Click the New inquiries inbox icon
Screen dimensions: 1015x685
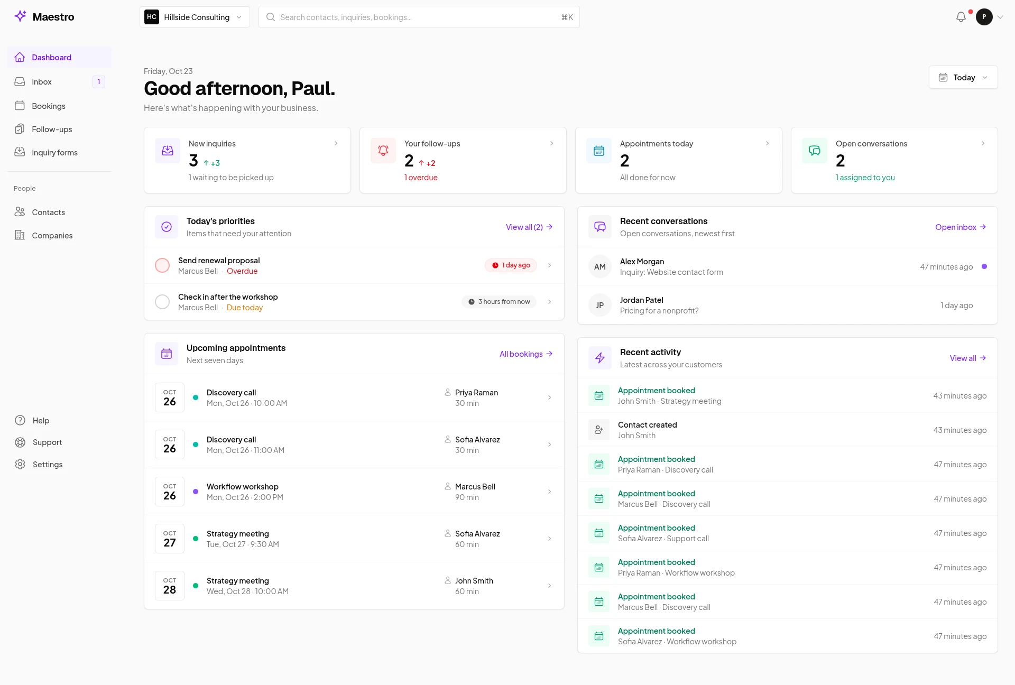(168, 151)
